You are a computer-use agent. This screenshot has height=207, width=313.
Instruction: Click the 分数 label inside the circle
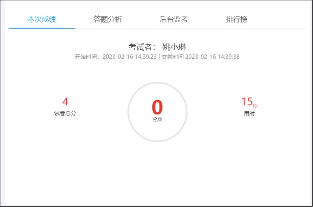[157, 119]
